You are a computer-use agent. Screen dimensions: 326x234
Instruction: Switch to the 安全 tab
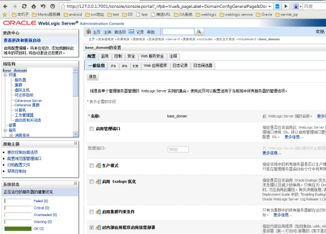point(131,56)
